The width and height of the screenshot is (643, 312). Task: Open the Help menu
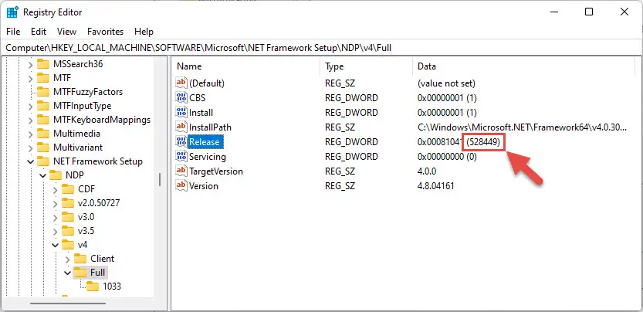[144, 32]
